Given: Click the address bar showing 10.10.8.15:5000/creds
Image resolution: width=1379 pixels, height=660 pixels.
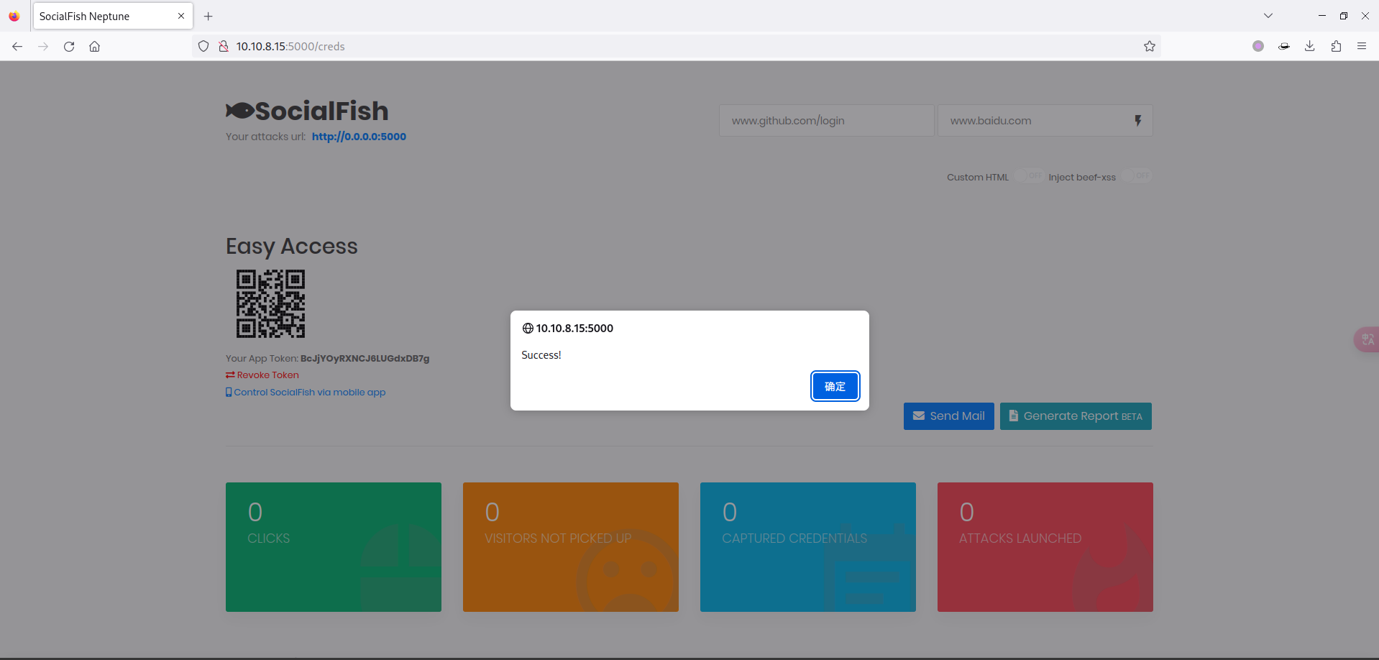Looking at the screenshot, I should 676,46.
